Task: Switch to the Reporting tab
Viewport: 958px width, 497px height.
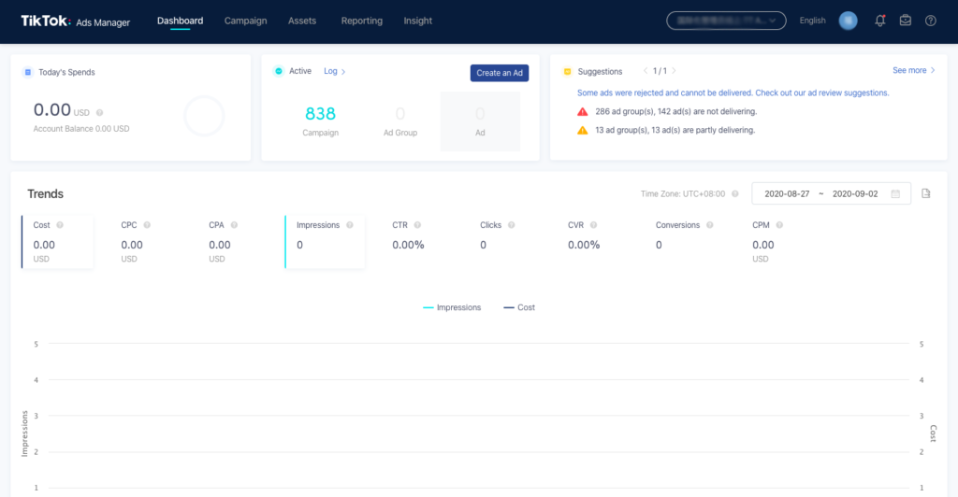Action: [x=361, y=21]
